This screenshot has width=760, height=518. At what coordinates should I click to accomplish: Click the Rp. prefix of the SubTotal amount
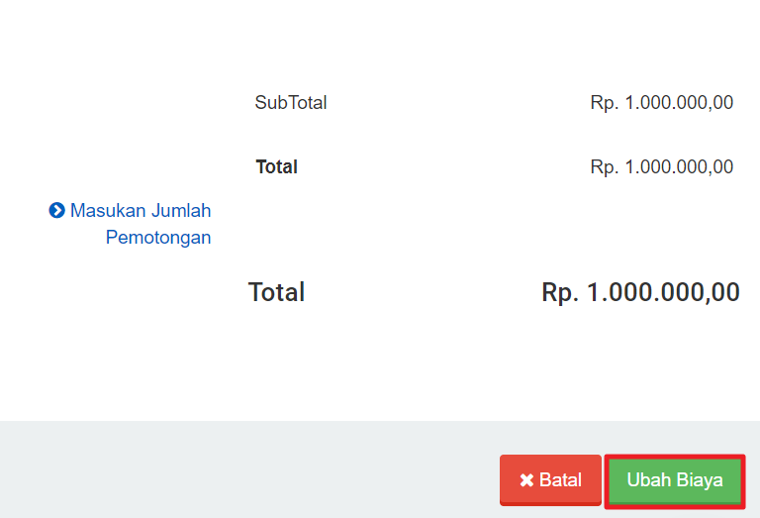tap(605, 103)
